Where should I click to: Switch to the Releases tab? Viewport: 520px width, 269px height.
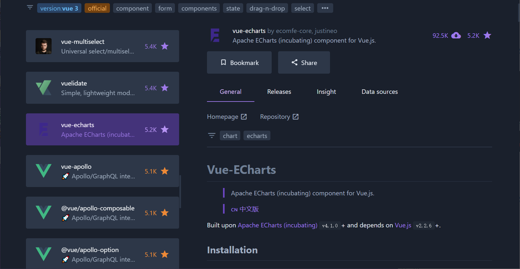point(279,92)
